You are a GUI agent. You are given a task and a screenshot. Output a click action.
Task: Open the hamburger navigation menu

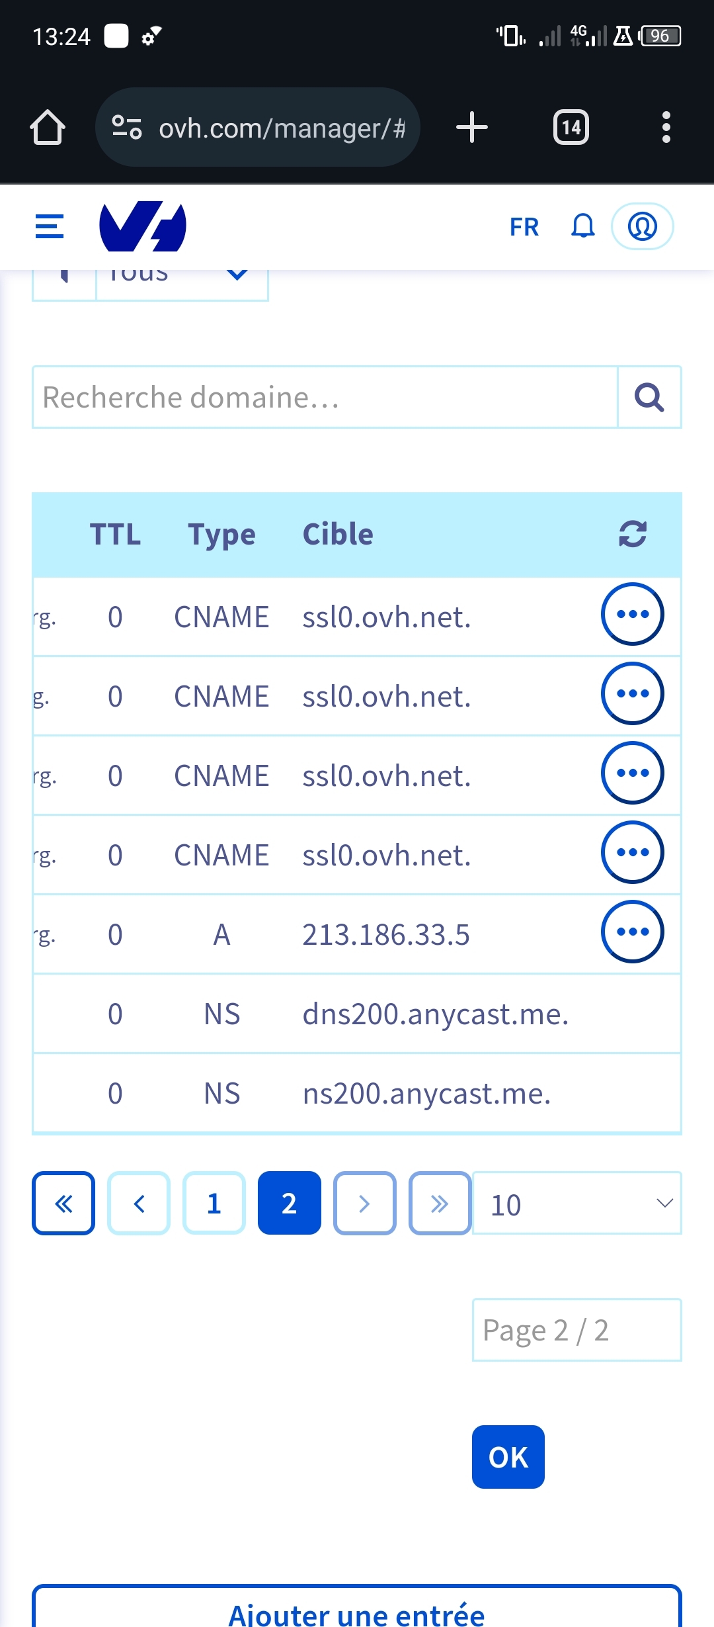[50, 226]
